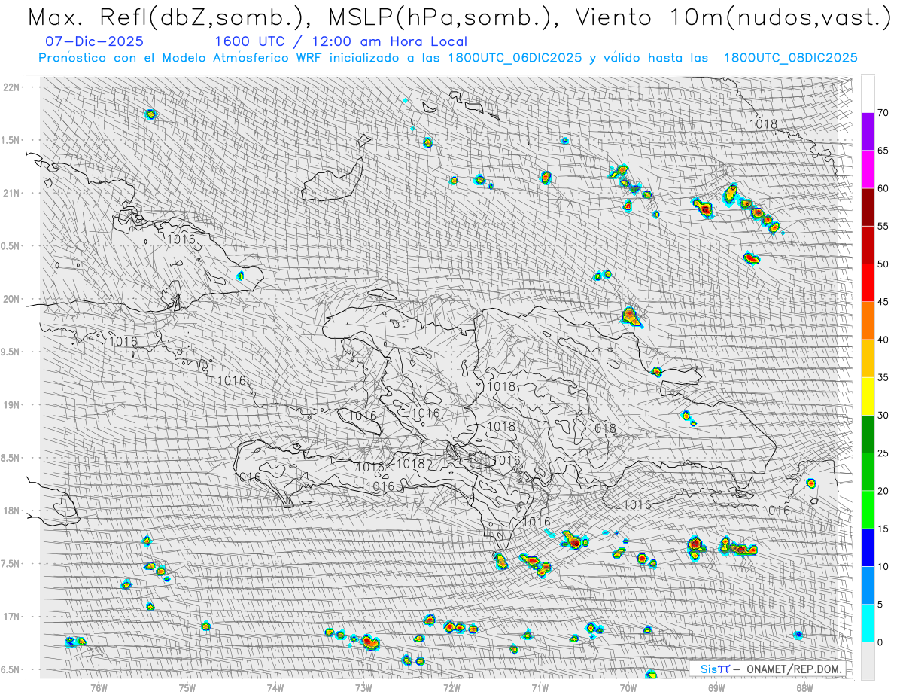Click the longitude label '74W'

(275, 687)
